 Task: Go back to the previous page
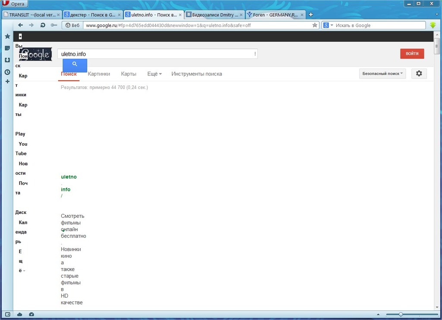pos(21,25)
